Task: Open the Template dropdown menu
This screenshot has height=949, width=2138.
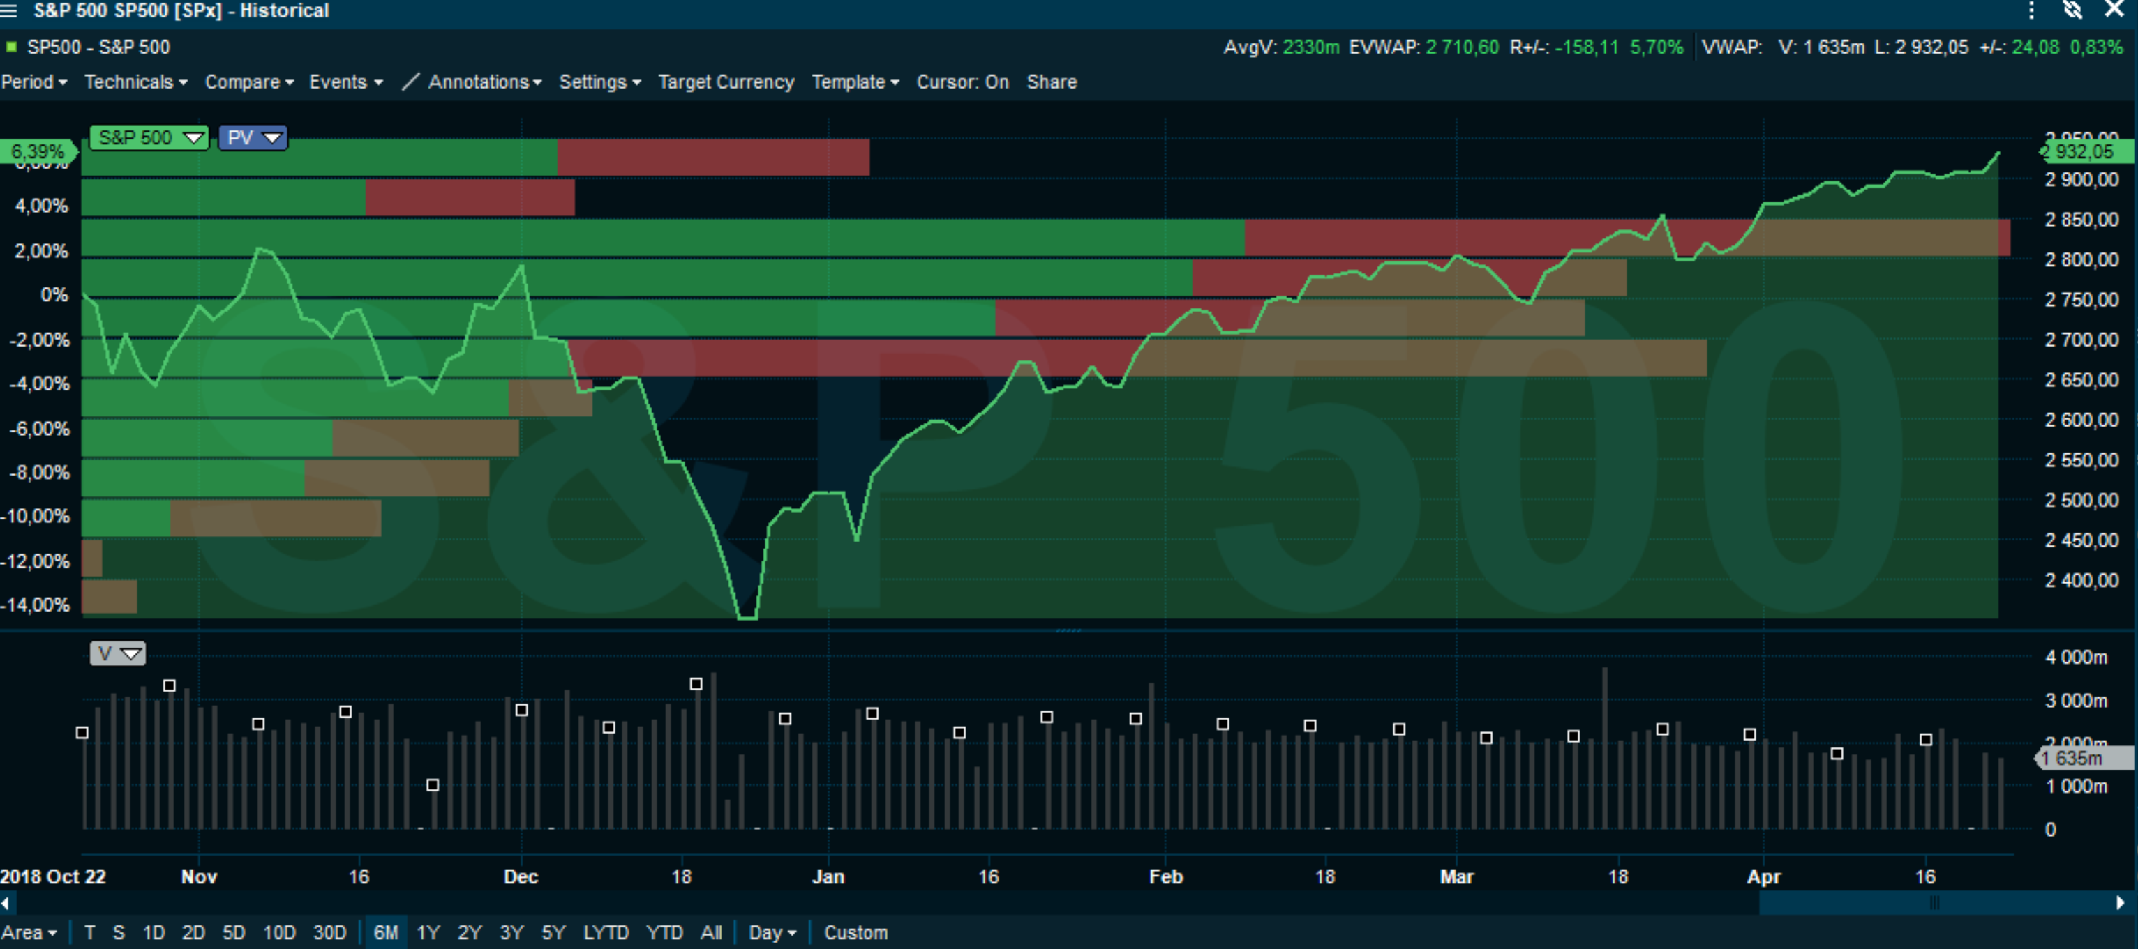Action: (855, 82)
